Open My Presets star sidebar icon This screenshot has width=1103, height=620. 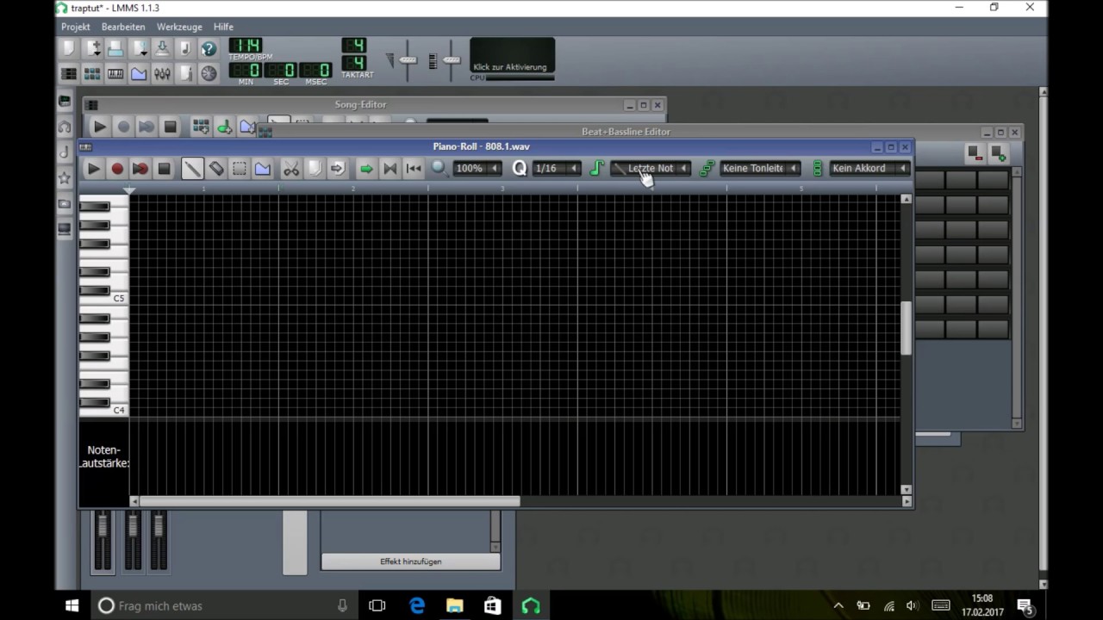[x=65, y=178]
